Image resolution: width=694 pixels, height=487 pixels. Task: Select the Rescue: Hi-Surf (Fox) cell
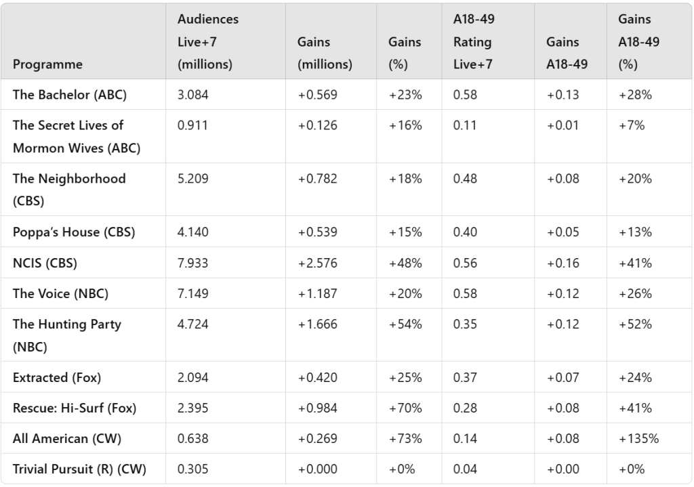pos(75,408)
